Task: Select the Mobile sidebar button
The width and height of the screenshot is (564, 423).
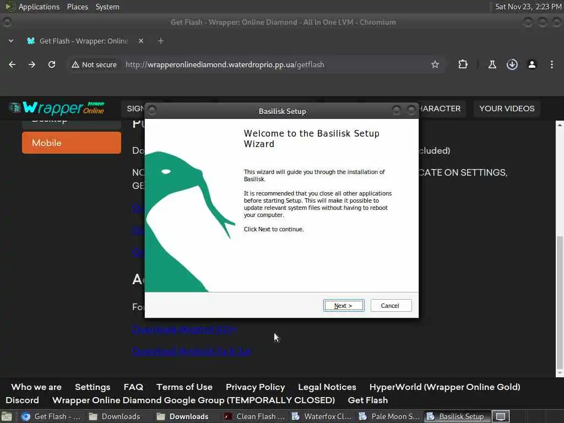Action: (72, 143)
